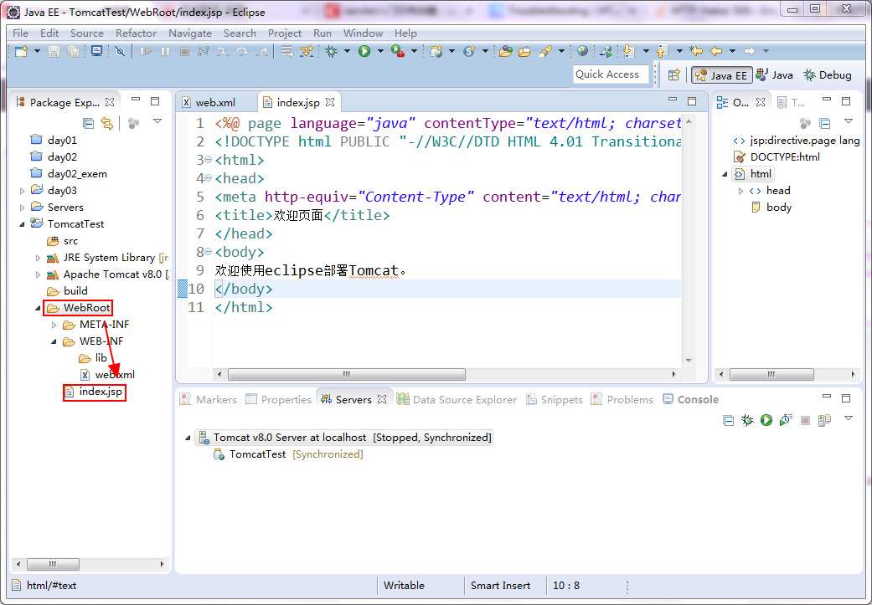
Task: Click the Outline view horizontal scrollbar thumb
Action: [x=771, y=374]
